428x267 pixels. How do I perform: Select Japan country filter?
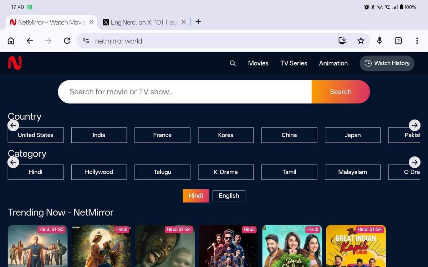click(x=353, y=135)
